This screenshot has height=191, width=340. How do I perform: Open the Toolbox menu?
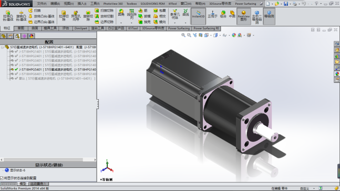(131, 4)
